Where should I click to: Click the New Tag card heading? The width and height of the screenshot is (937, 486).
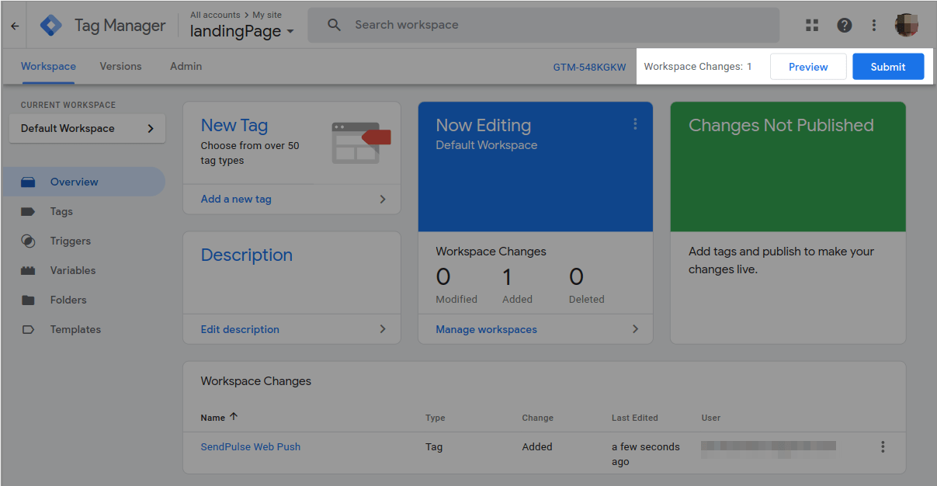pos(234,126)
